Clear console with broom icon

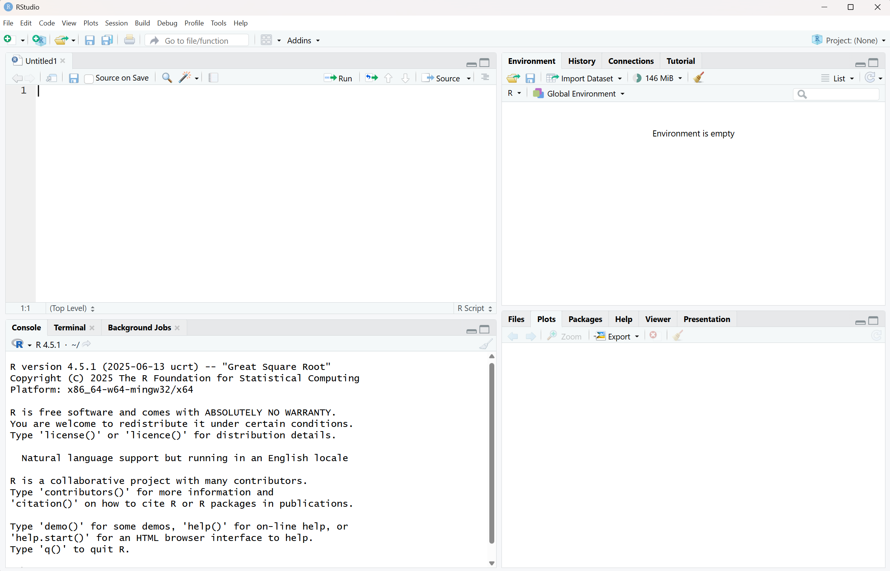[x=486, y=344]
